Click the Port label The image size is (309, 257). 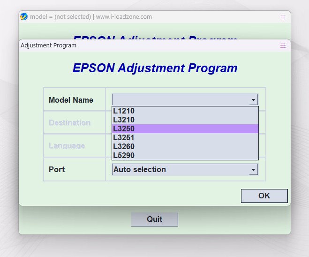(x=57, y=169)
